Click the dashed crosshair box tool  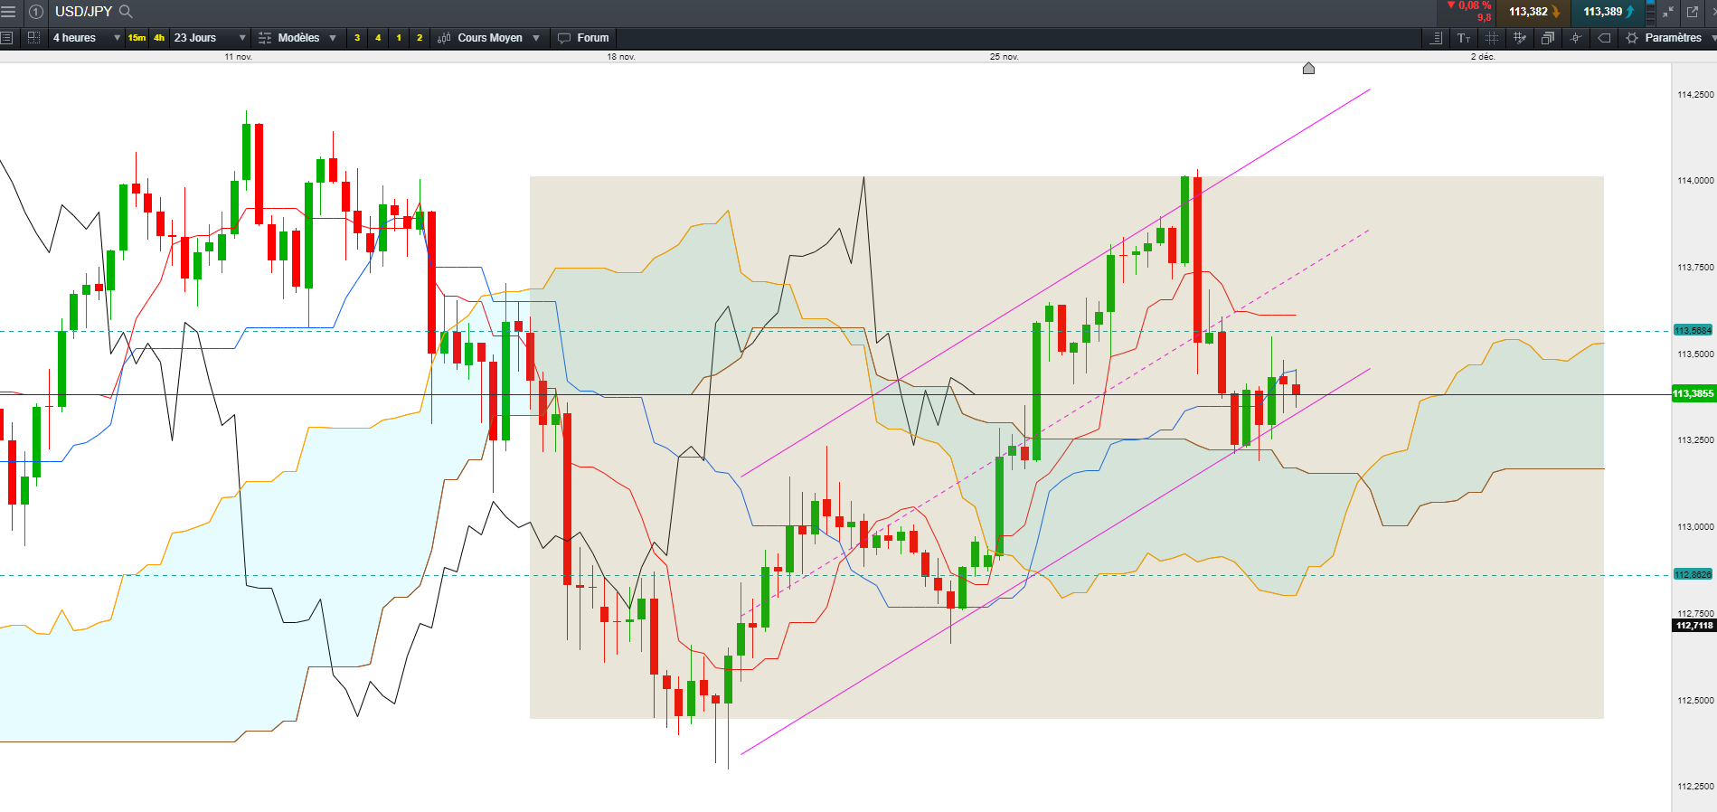[x=1492, y=38]
